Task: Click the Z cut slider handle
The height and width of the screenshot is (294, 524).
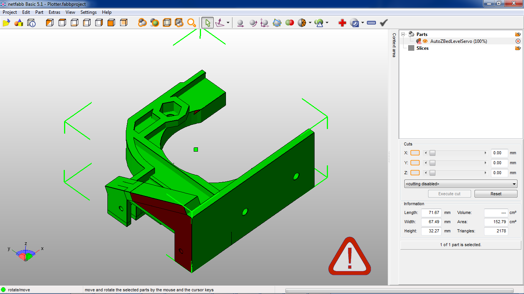Action: click(x=432, y=173)
